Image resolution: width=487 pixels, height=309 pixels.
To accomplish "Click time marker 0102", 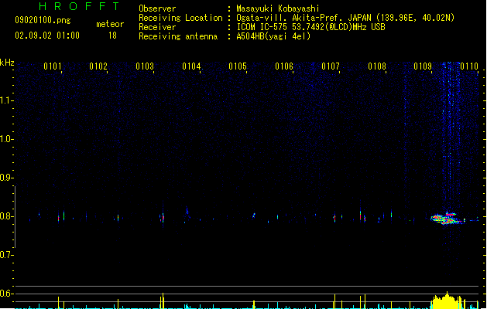I will pyautogui.click(x=98, y=66).
